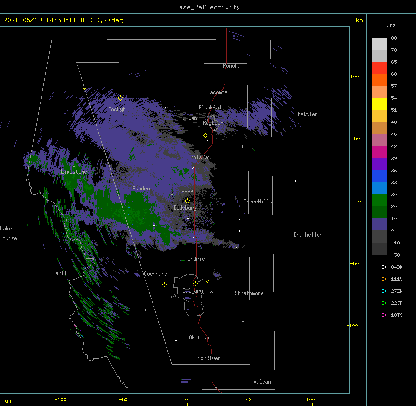Click yellow diamond marker above RockyMH
Screen dimensions: 416x406
121,98
